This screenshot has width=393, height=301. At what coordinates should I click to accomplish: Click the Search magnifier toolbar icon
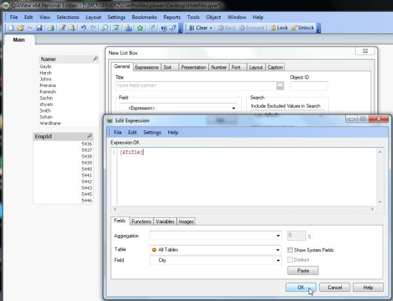105,27
